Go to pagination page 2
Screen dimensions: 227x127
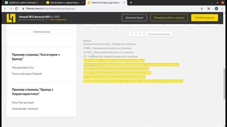tap(140, 34)
